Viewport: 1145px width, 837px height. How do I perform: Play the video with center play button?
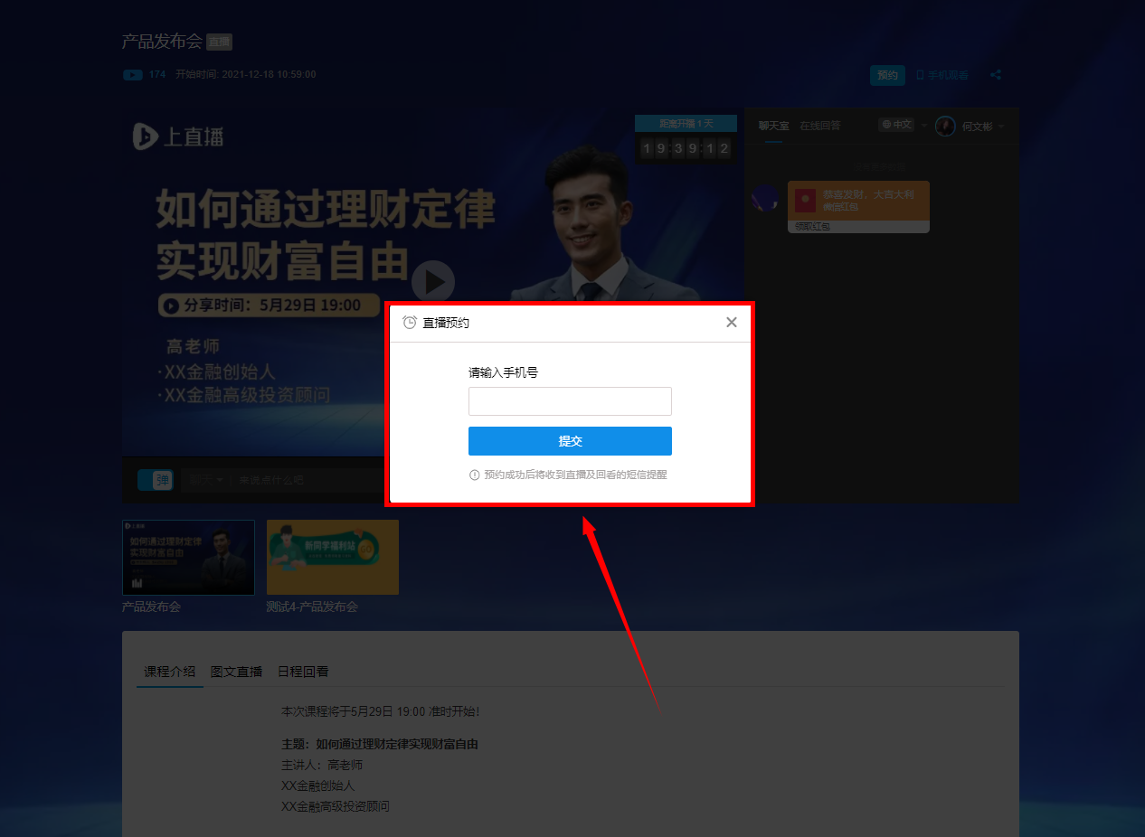click(433, 282)
